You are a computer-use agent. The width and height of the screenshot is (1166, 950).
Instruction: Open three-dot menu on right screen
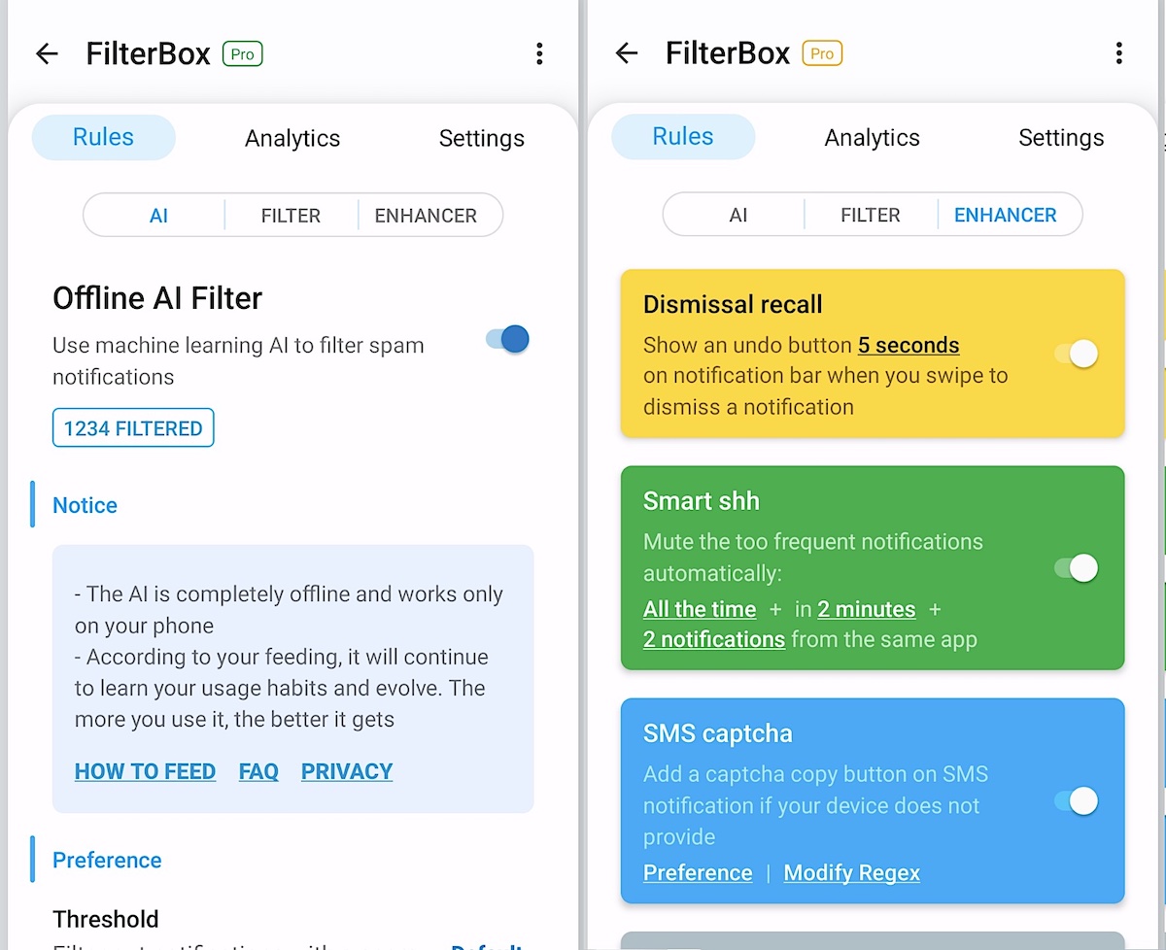pyautogui.click(x=1119, y=53)
